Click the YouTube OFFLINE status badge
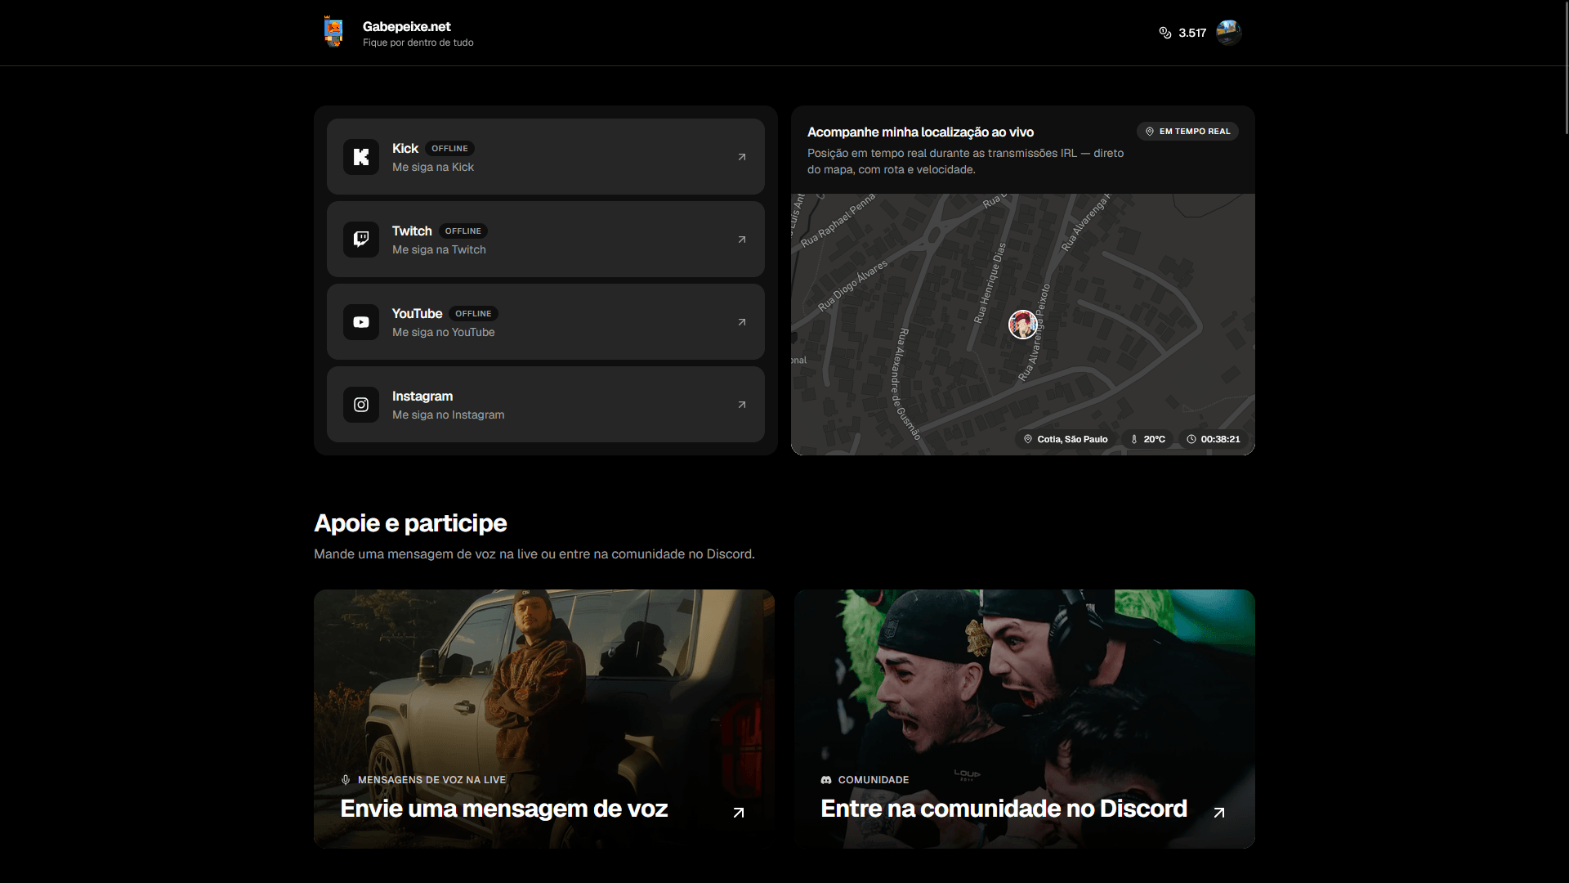1569x883 pixels. pos(473,314)
